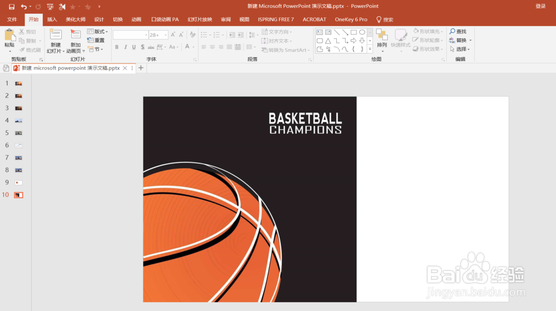Image resolution: width=556 pixels, height=311 pixels.
Task: Open the font name dropdown arrow
Action: 146,35
